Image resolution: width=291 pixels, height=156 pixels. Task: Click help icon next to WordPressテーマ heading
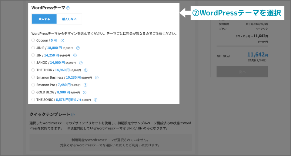coord(68,8)
